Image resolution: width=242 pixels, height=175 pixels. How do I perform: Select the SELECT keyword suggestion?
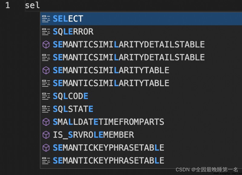(141, 19)
